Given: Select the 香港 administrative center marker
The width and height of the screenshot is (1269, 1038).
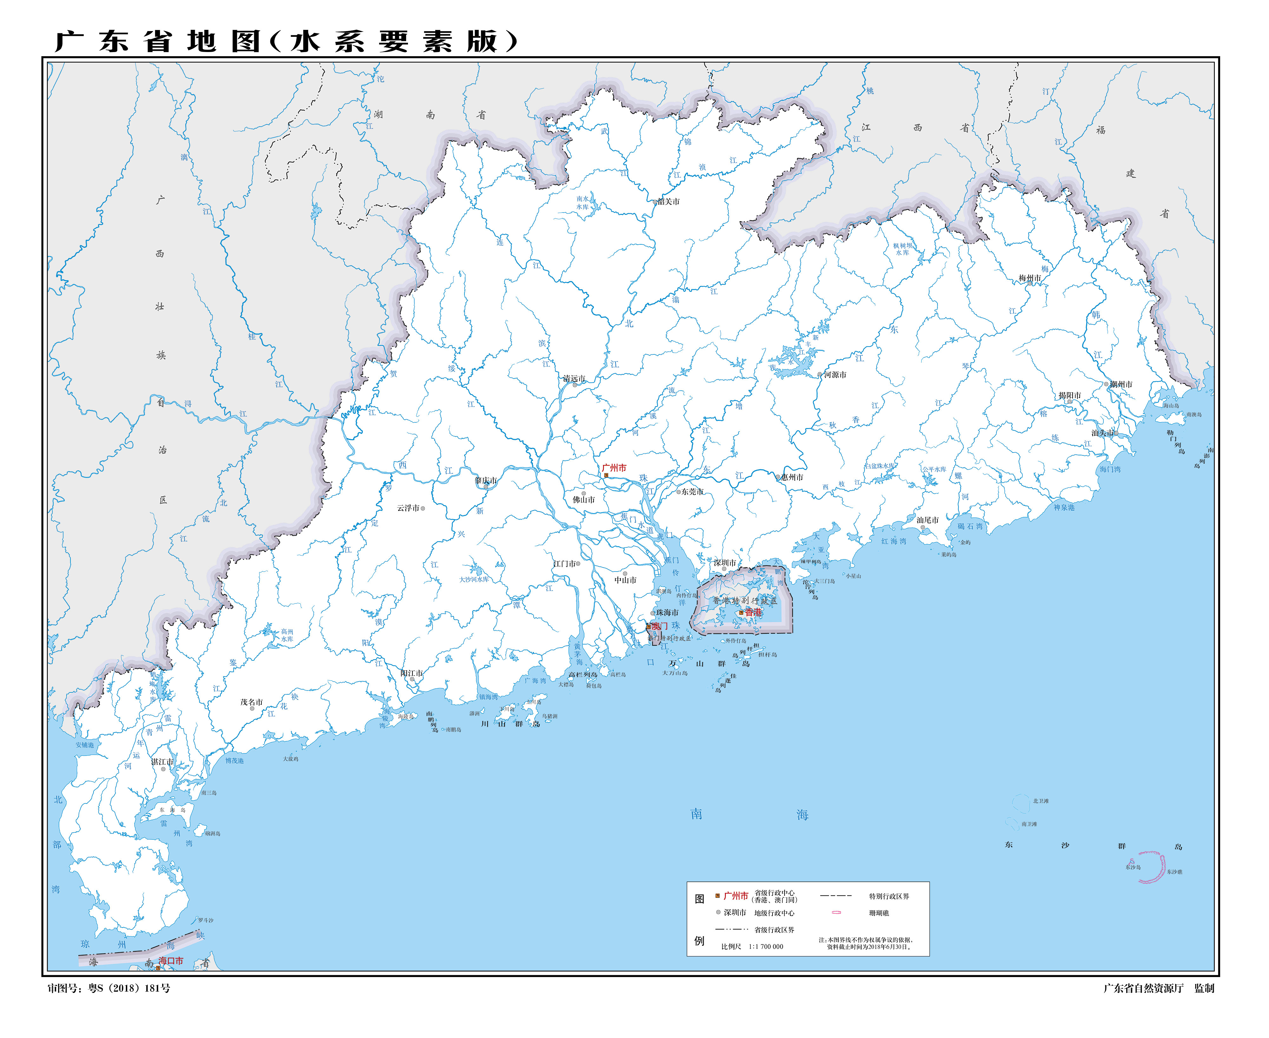Looking at the screenshot, I should (741, 613).
